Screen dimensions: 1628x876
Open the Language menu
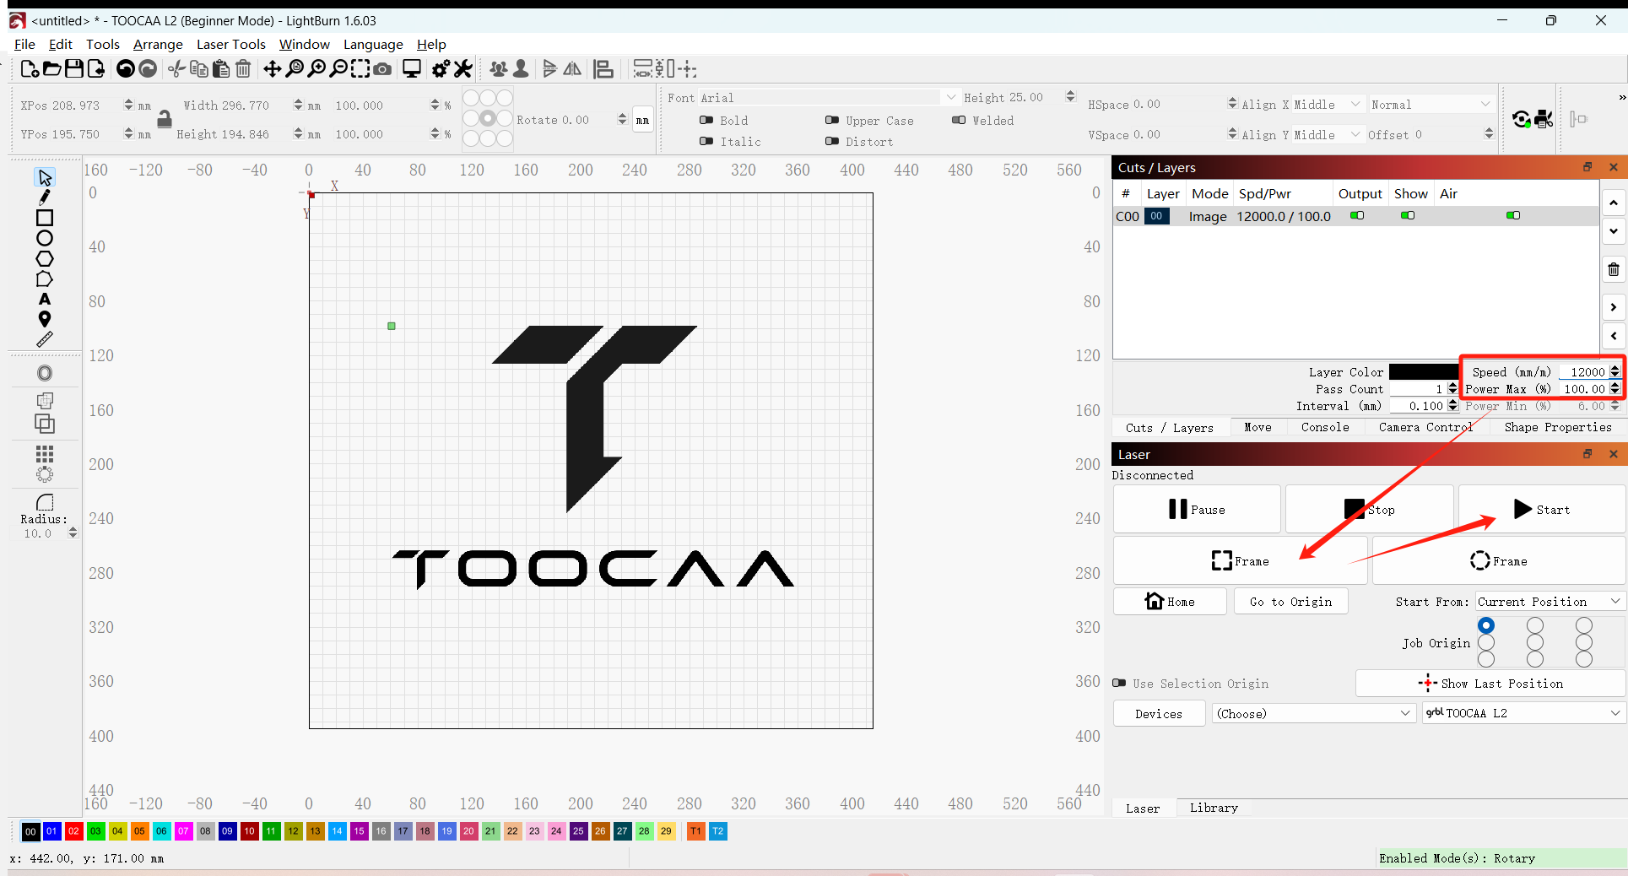coord(373,44)
